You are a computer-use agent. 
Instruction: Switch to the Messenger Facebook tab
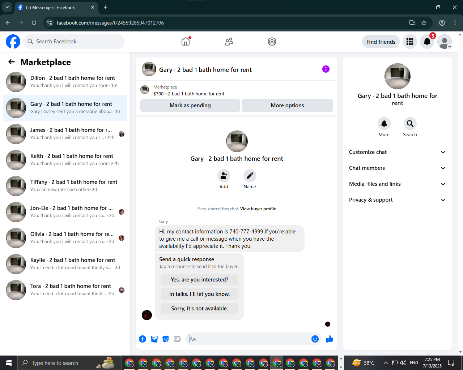[x=56, y=7]
